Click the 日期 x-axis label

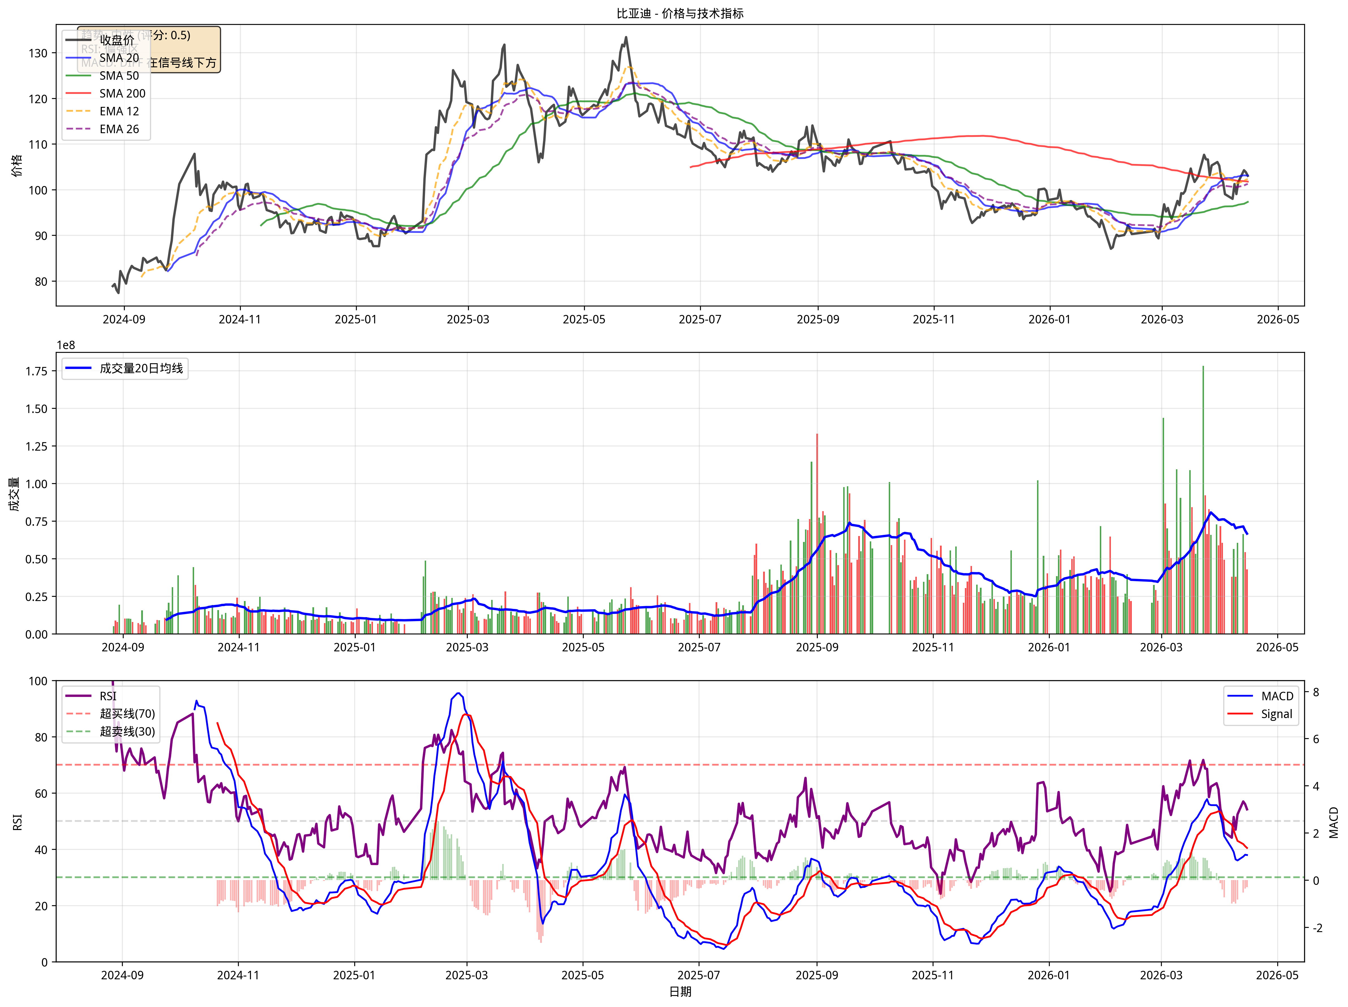(x=680, y=992)
